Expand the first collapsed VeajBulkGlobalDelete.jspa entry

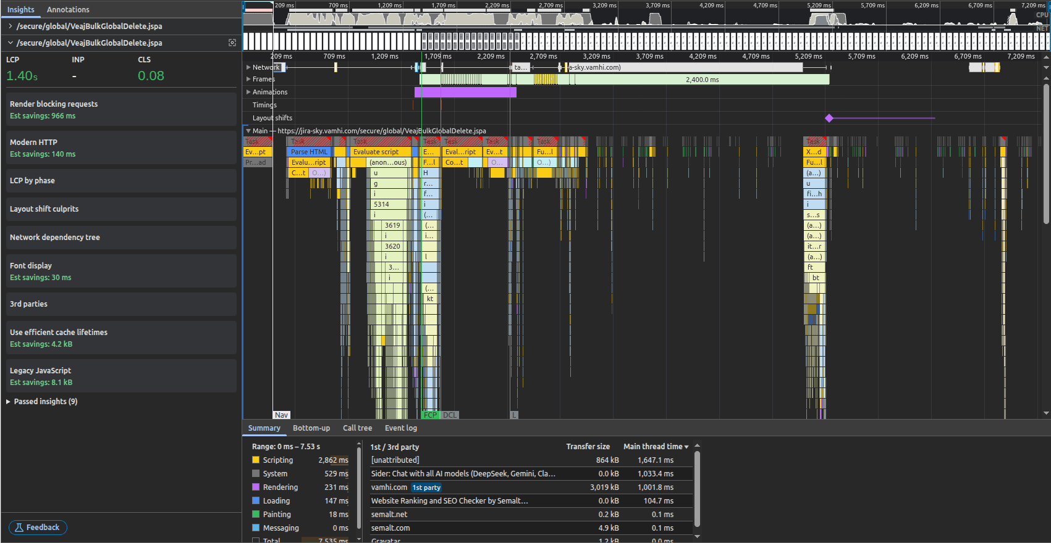(11, 27)
